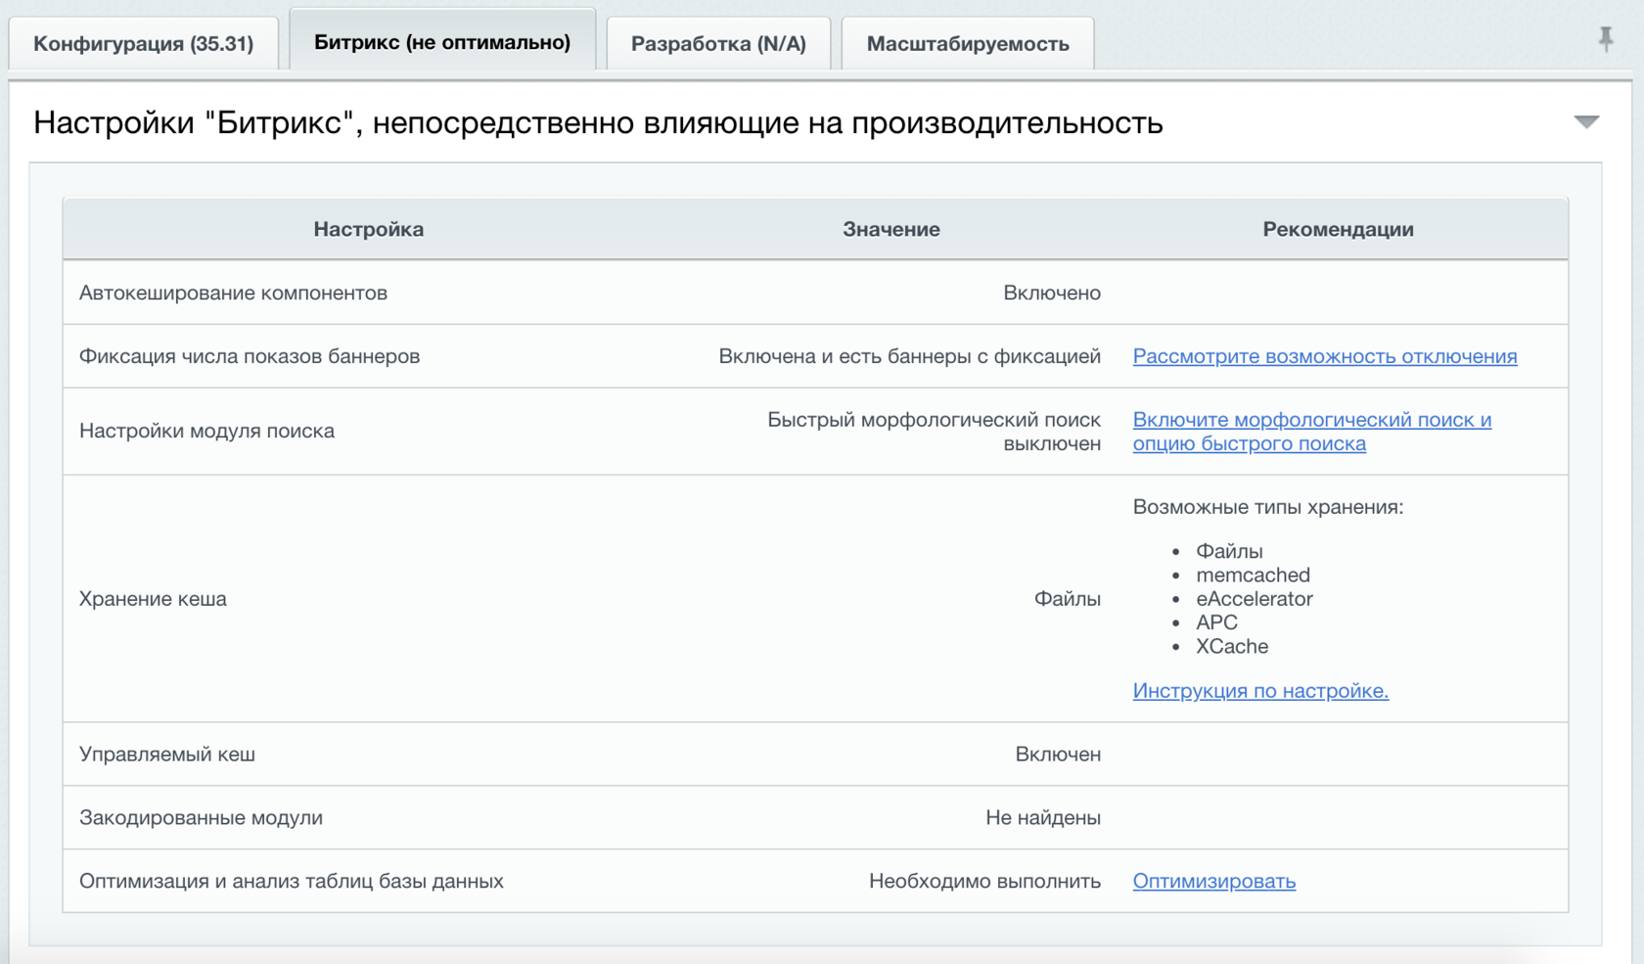The height and width of the screenshot is (964, 1644).
Task: Click Быстрый морфологический поиск выключен value
Action: pyautogui.click(x=934, y=432)
